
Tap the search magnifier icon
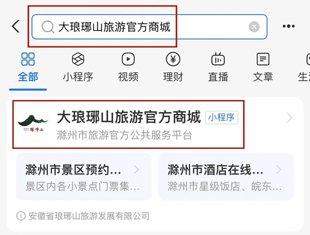pos(48,27)
